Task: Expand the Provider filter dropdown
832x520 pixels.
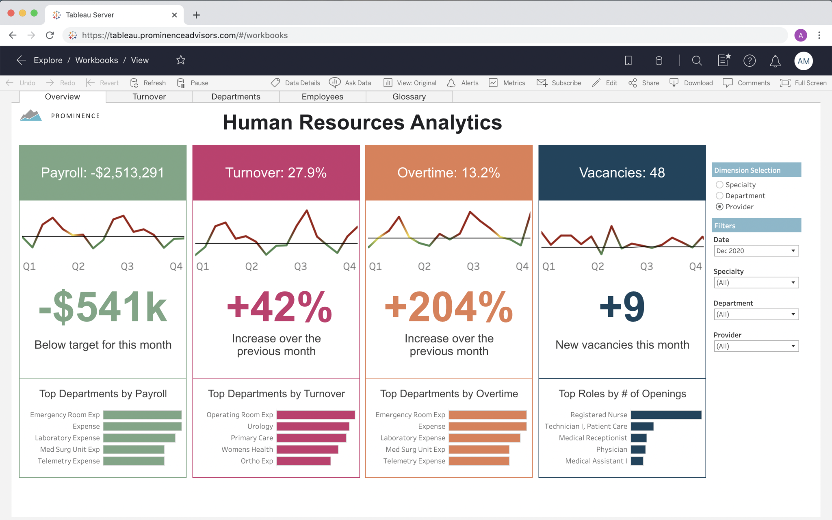Action: click(756, 346)
